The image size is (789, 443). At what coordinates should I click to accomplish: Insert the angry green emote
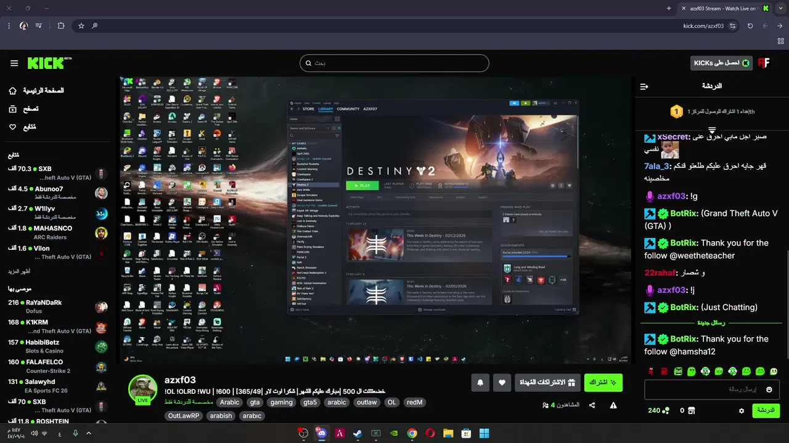pyautogui.click(x=678, y=372)
